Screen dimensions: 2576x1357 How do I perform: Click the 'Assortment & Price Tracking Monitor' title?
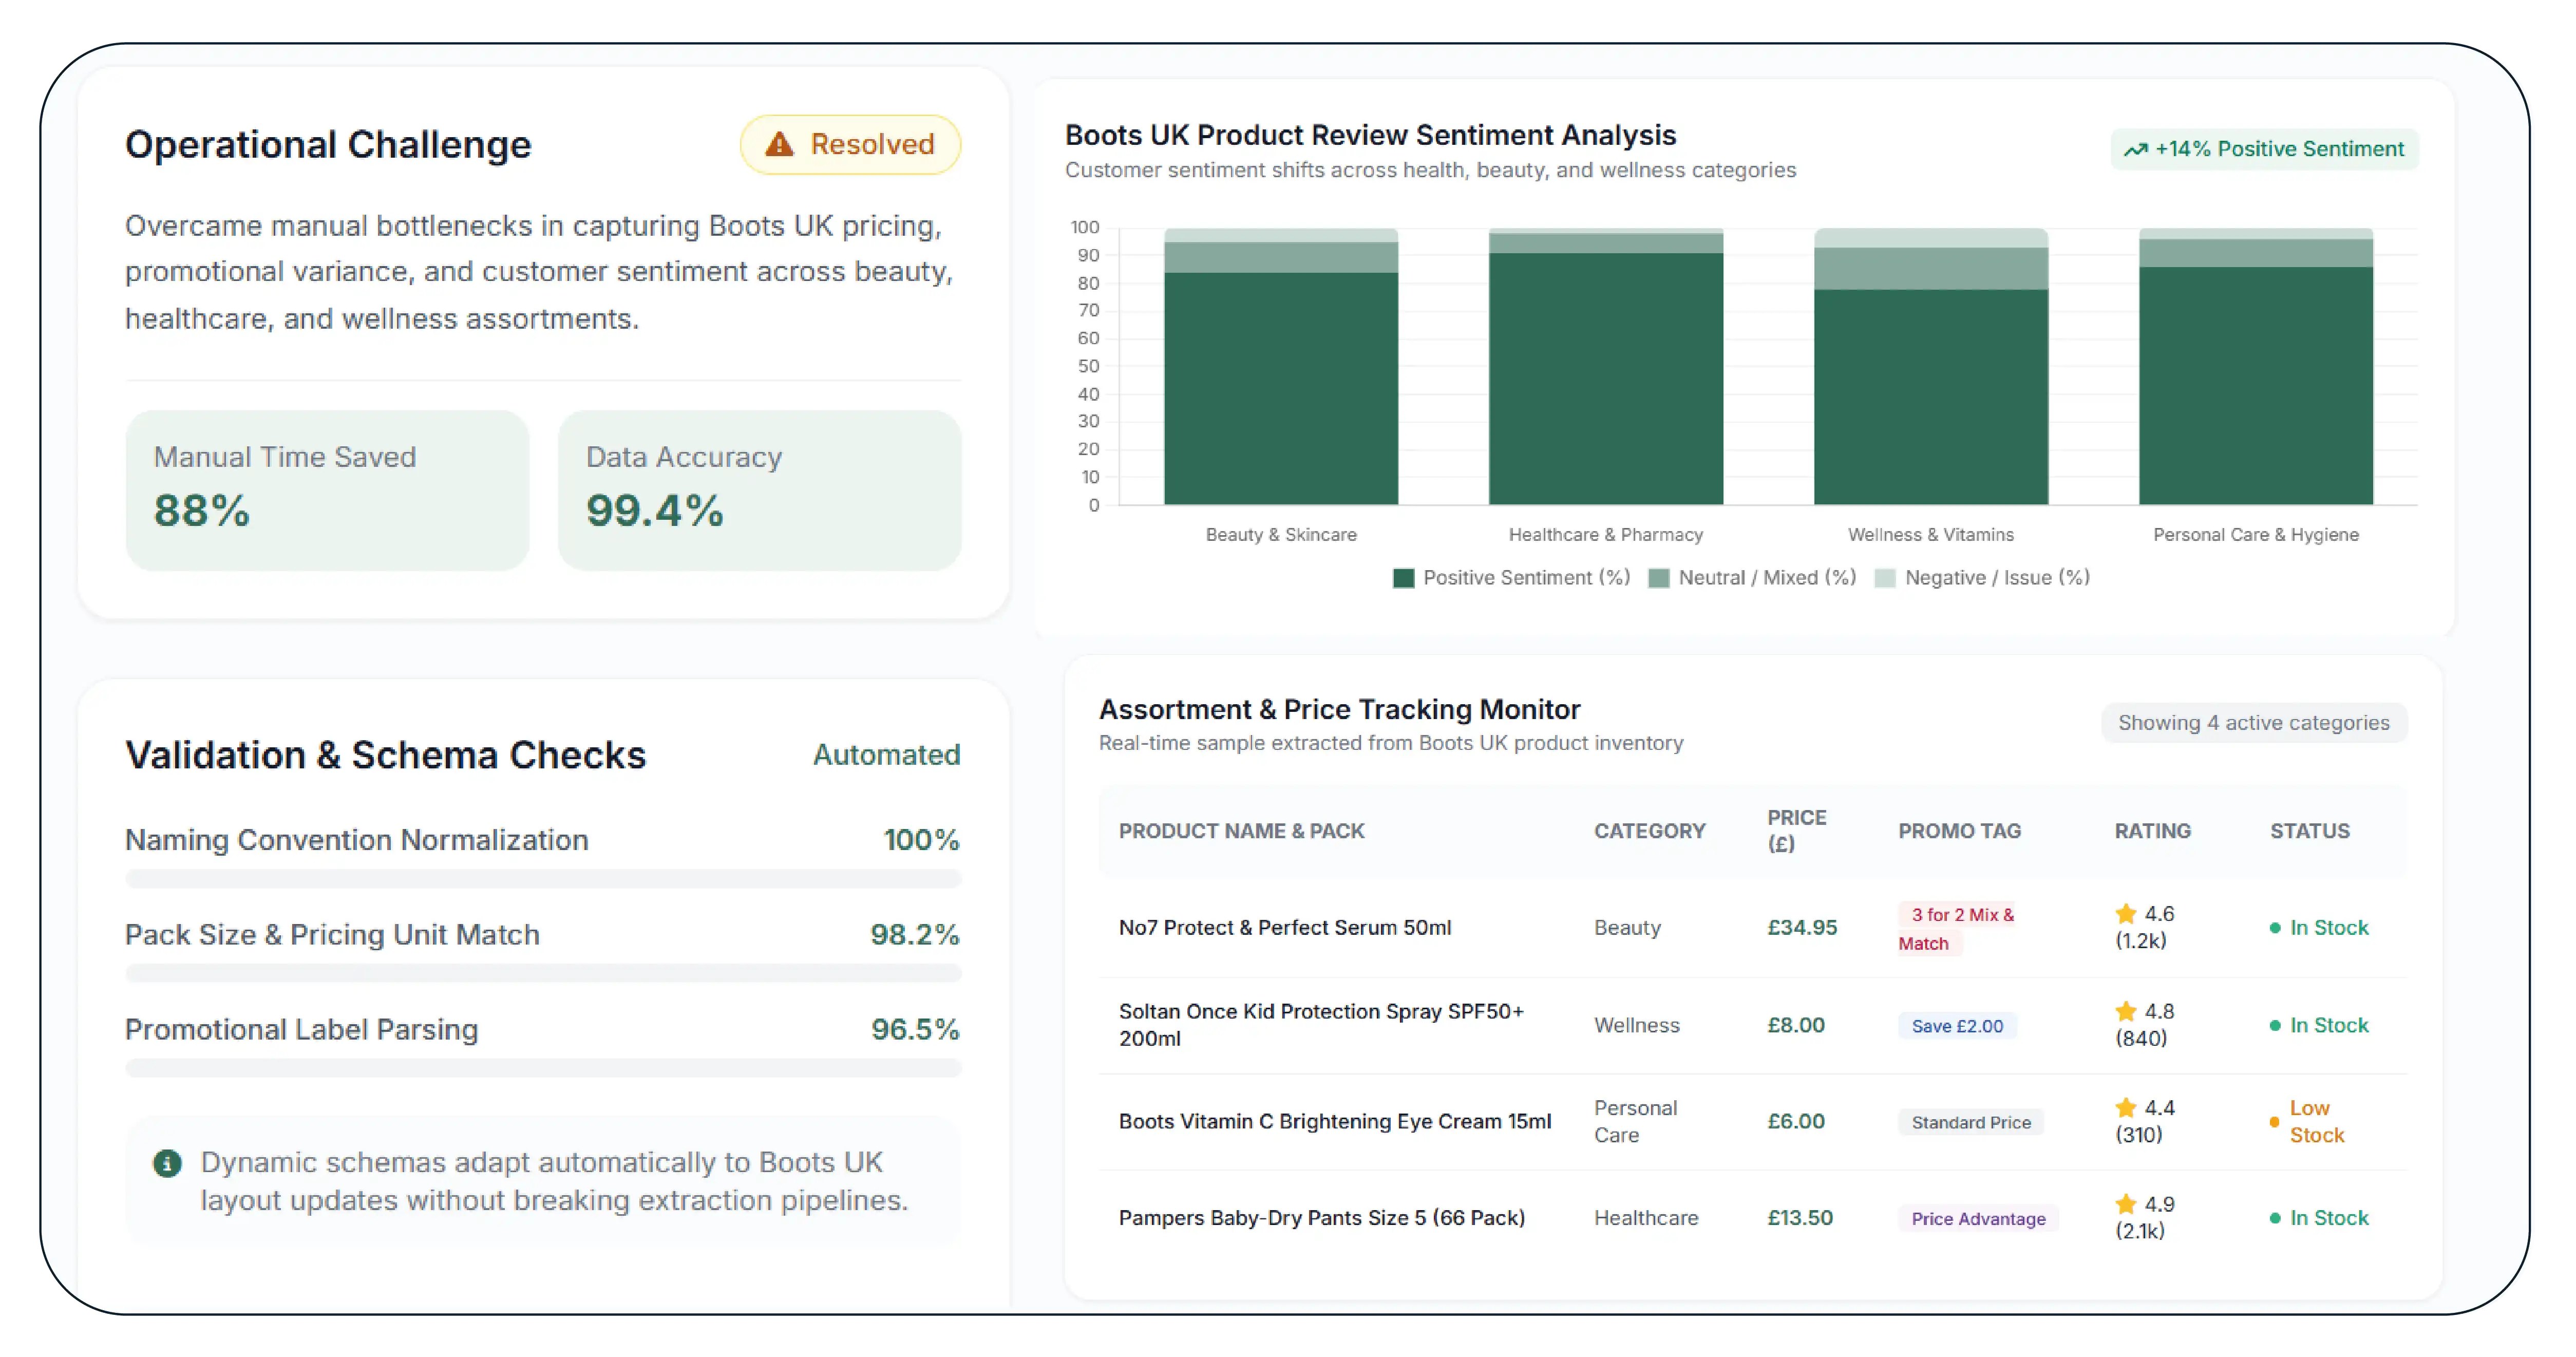[x=1339, y=710]
